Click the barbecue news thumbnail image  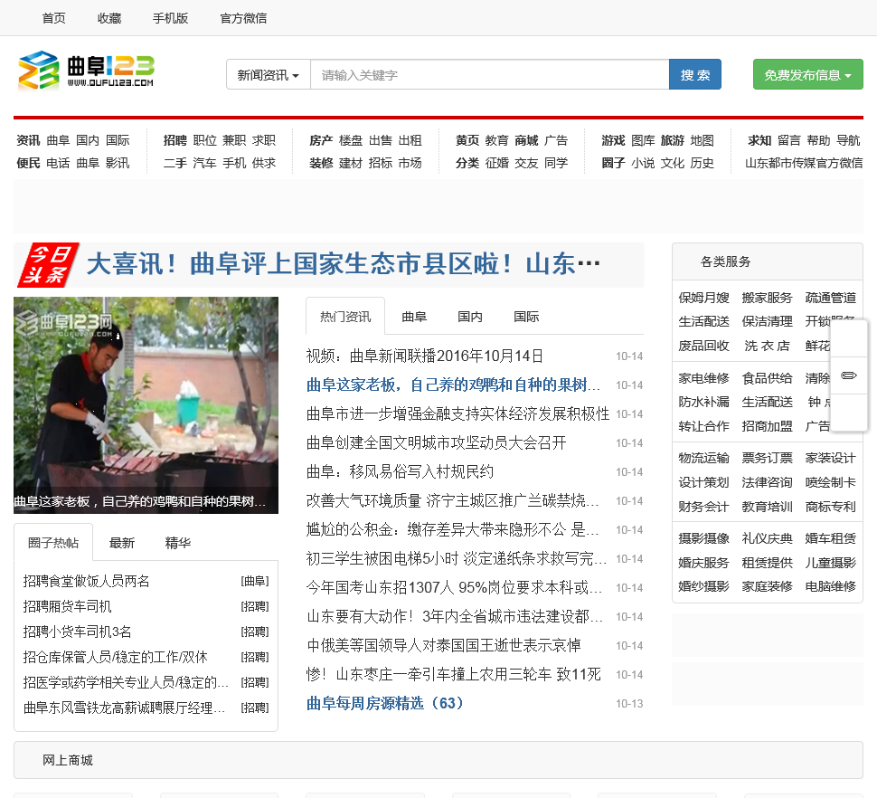coord(146,404)
